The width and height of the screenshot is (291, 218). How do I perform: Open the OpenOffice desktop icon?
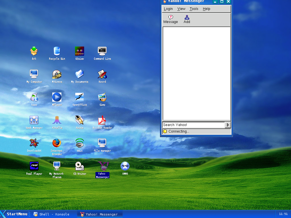click(80, 97)
